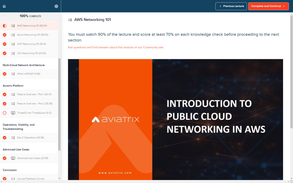Click the sidebar vertical scrollbar thumb

59,104
